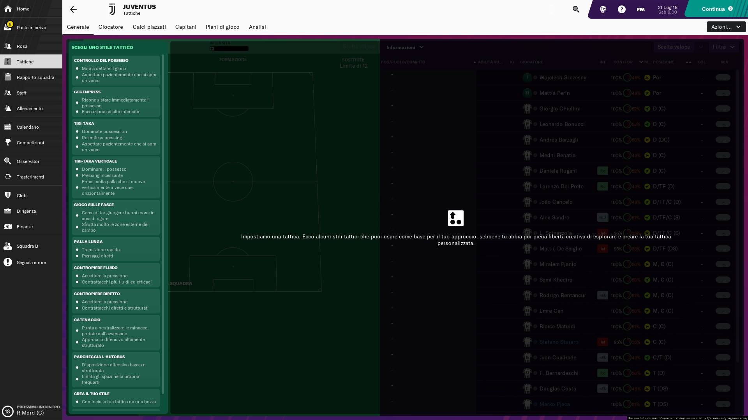This screenshot has height=420, width=748.
Task: Select player Miralem Pjanic
Action: (557, 264)
